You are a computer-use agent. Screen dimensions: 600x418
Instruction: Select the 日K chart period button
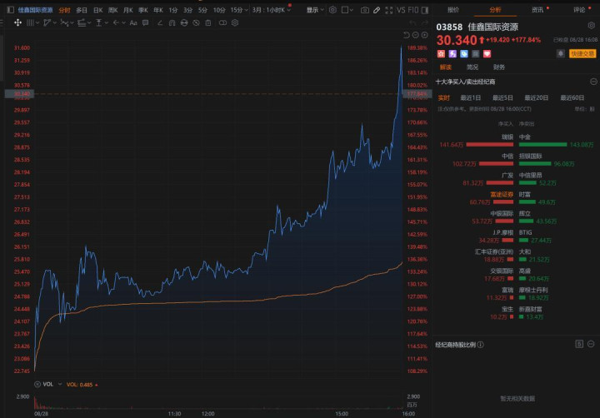point(98,10)
